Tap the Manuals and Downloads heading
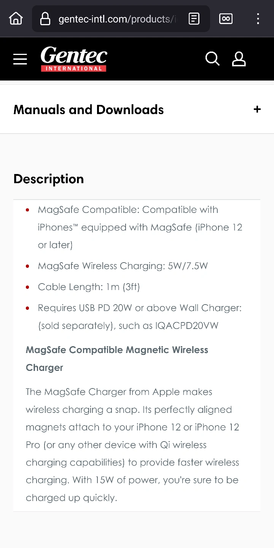Screen dimensions: 274x548 click(x=89, y=110)
